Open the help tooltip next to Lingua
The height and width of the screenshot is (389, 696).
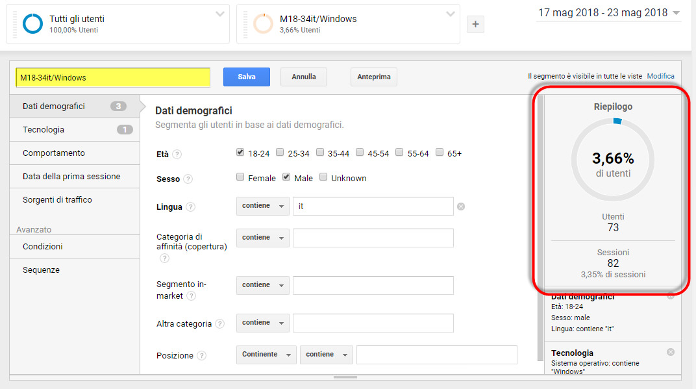[x=192, y=207]
